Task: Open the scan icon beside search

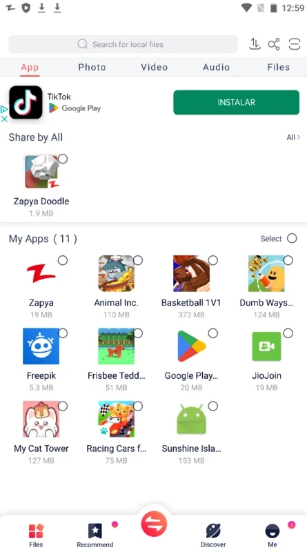Action: [295, 44]
